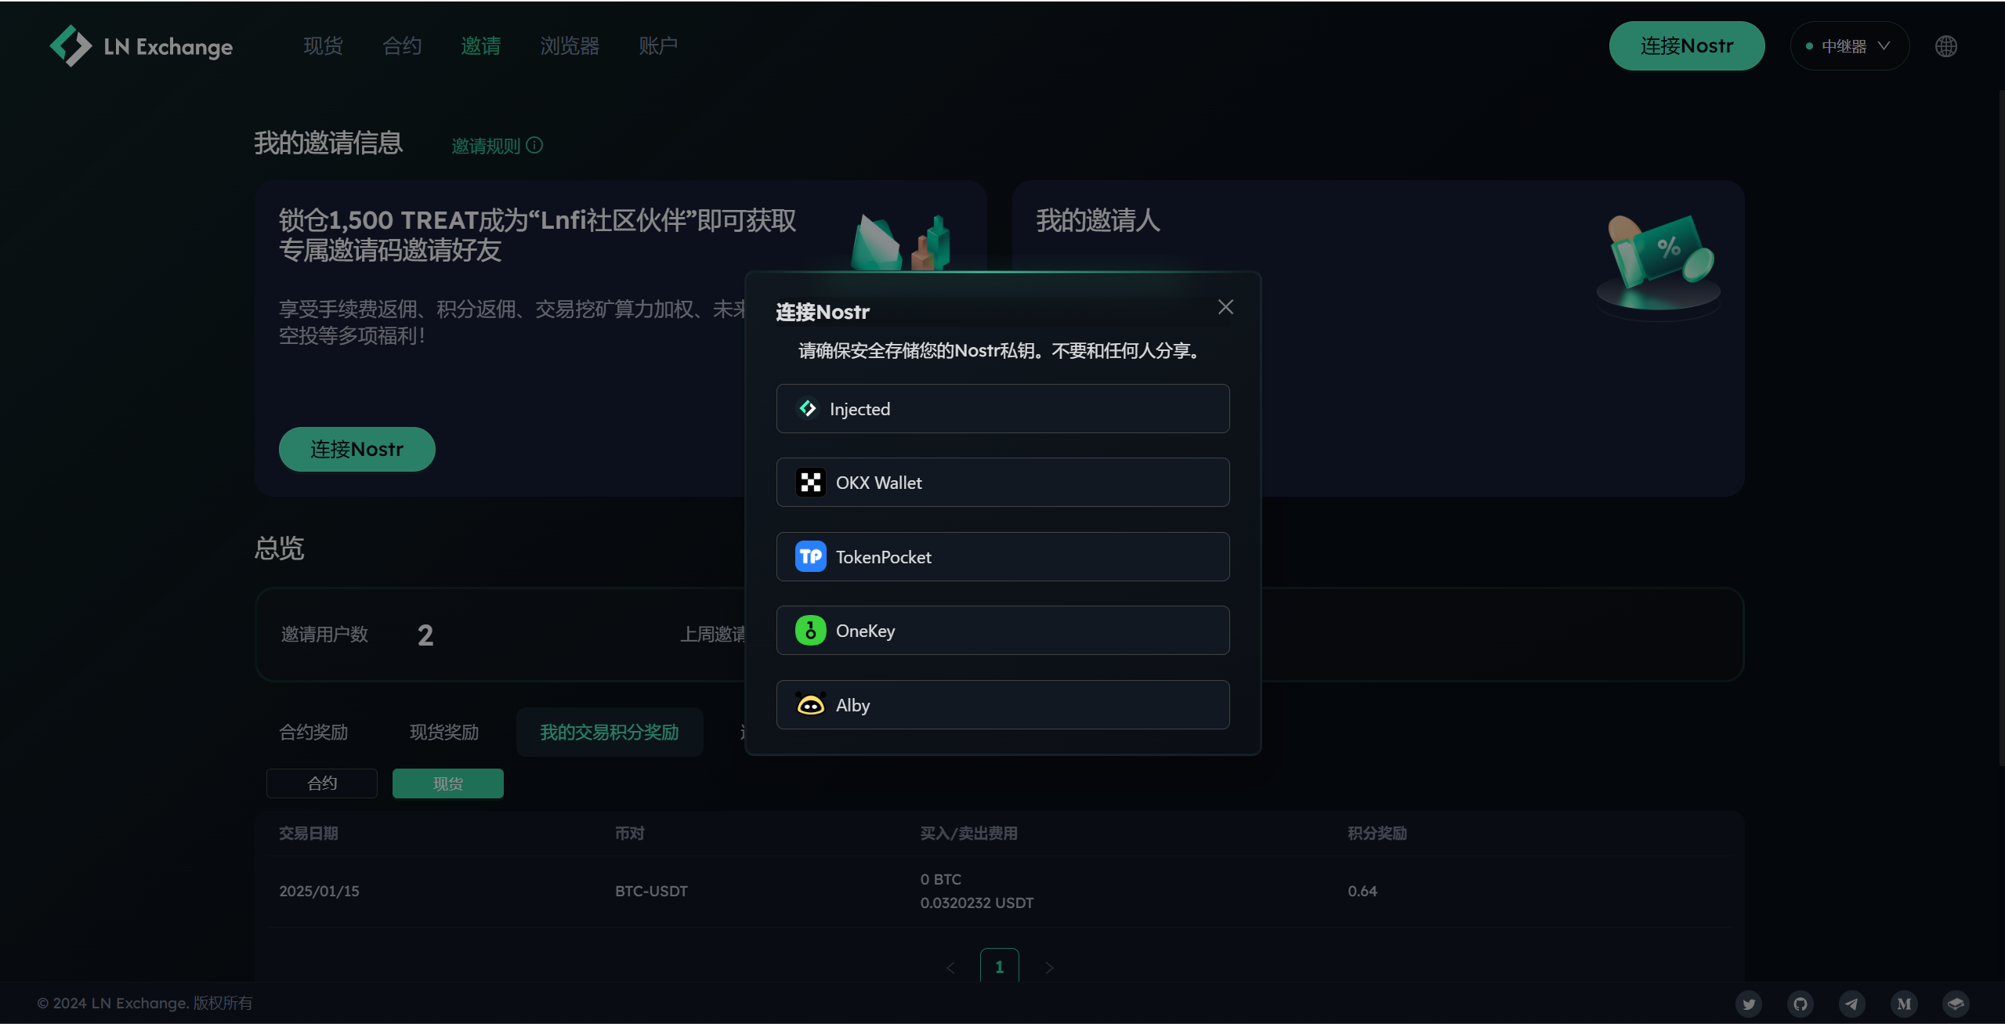Screen dimensions: 2005x1024
Task: Click the 总览 section heading
Action: [279, 548]
